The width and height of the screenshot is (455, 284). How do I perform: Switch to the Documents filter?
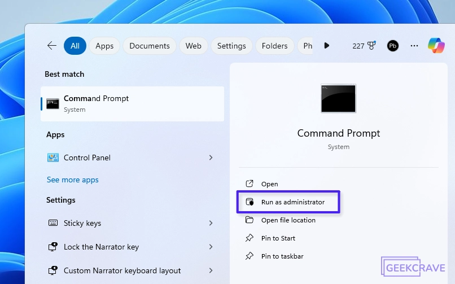pos(150,46)
